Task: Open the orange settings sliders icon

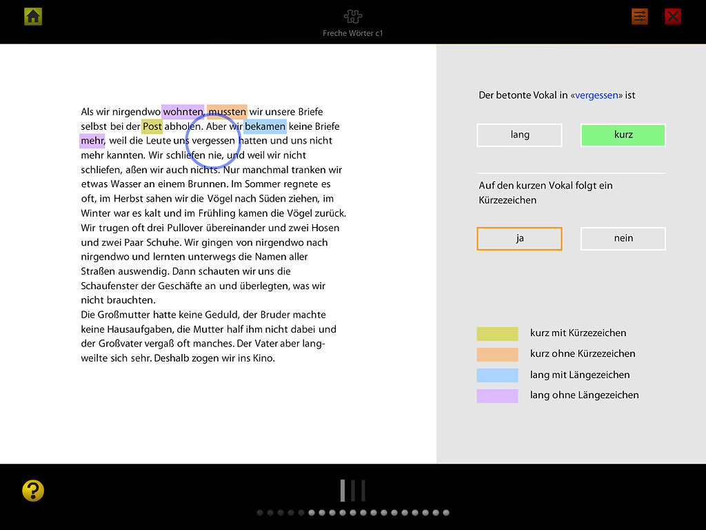Action: point(640,17)
